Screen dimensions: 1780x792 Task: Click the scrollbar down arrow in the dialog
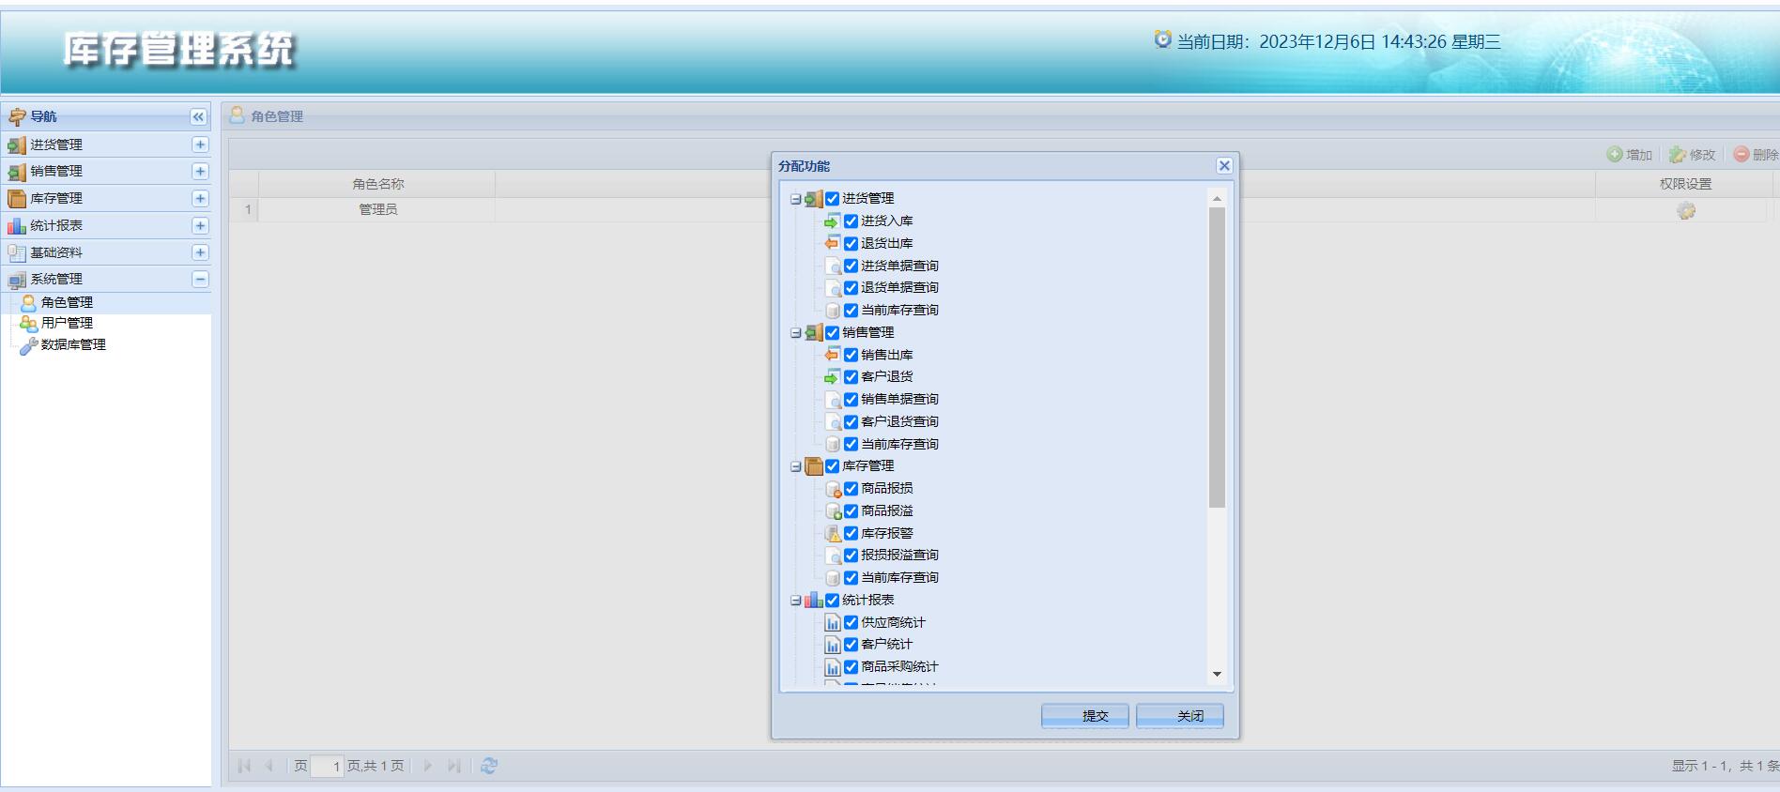1217,675
